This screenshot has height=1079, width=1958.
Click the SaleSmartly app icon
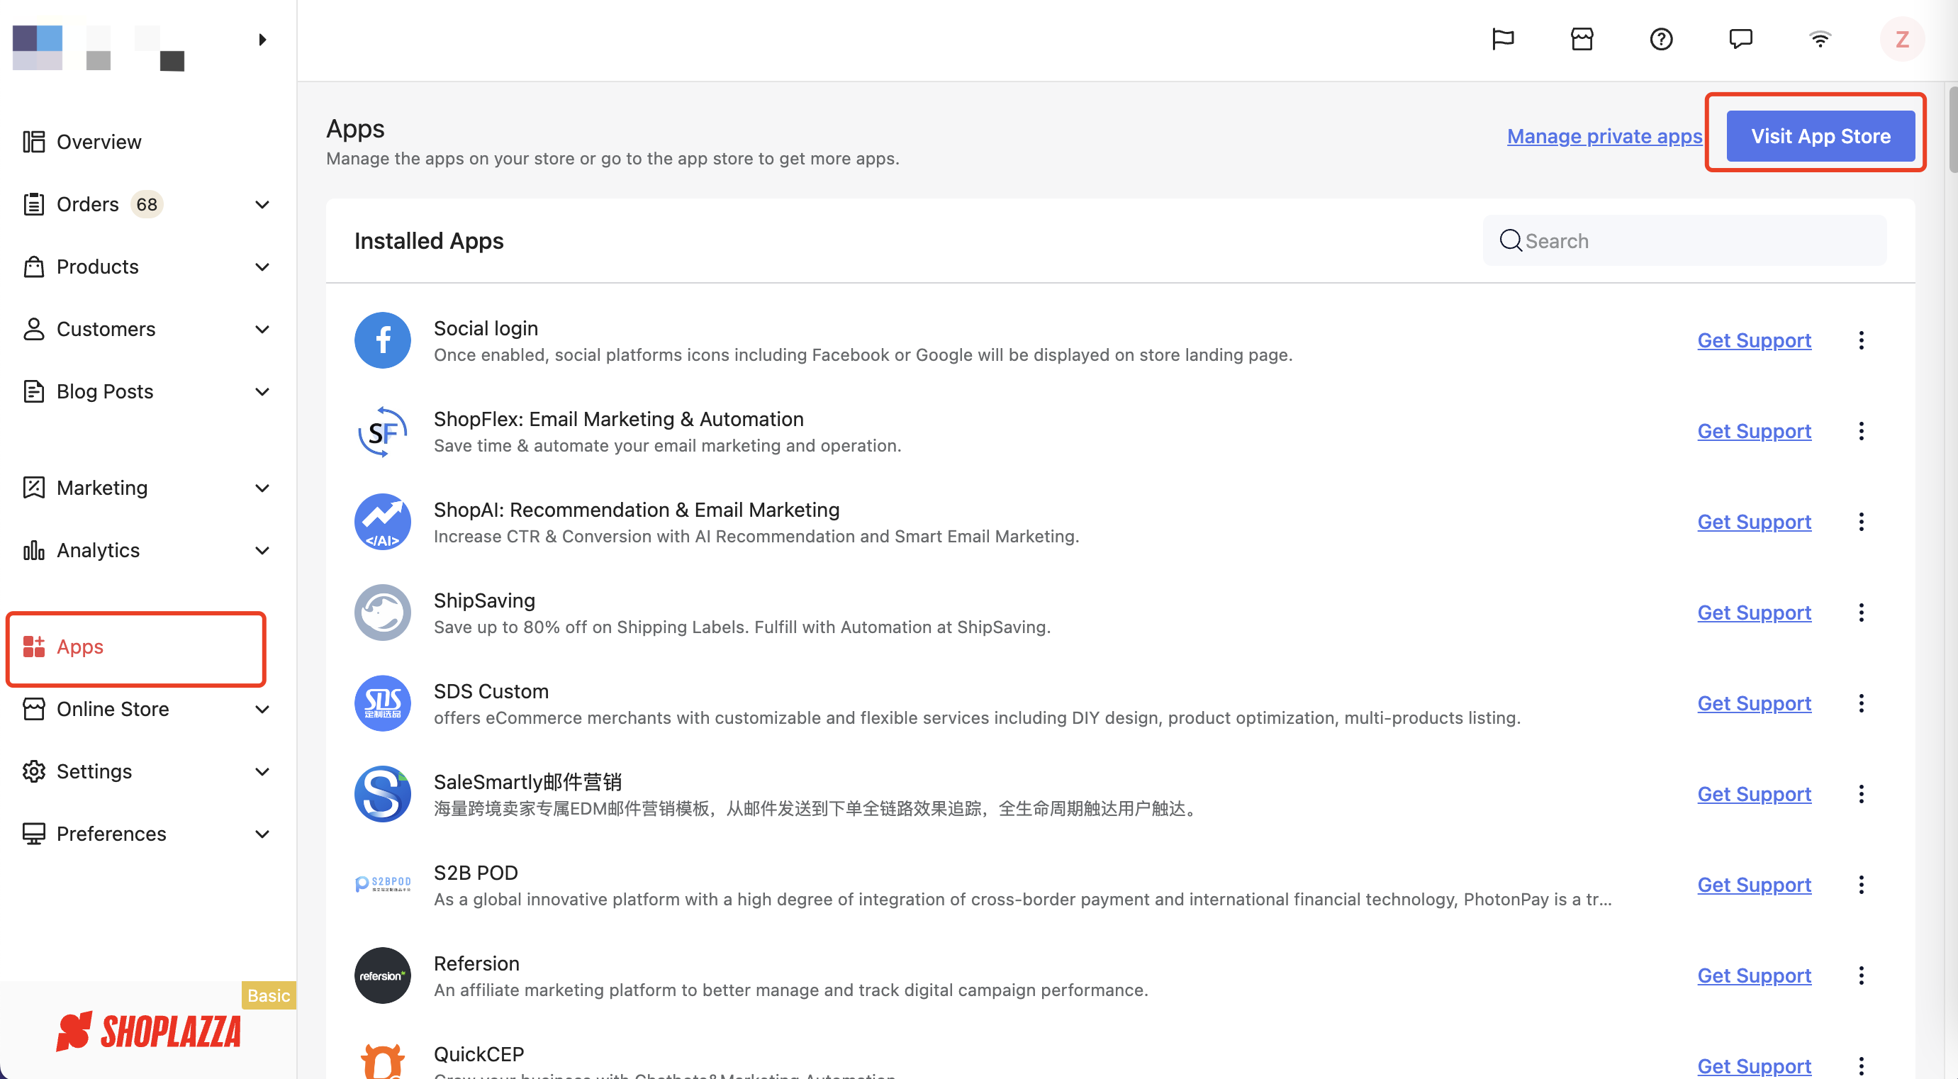tap(382, 794)
